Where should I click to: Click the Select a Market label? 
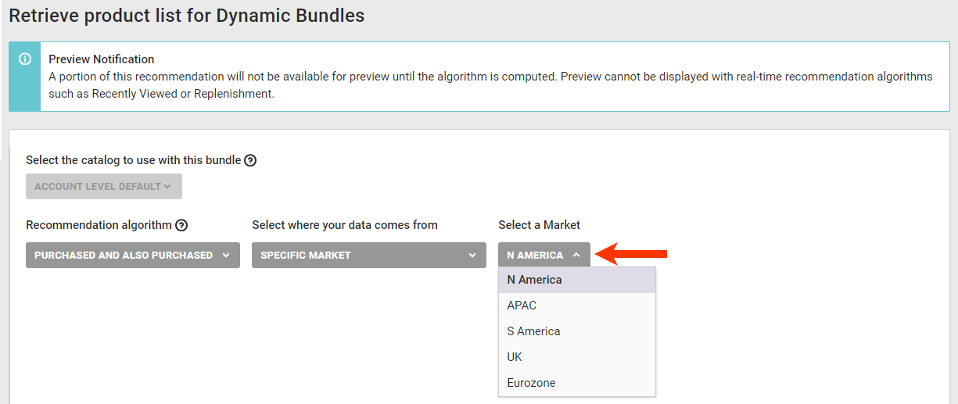point(539,225)
